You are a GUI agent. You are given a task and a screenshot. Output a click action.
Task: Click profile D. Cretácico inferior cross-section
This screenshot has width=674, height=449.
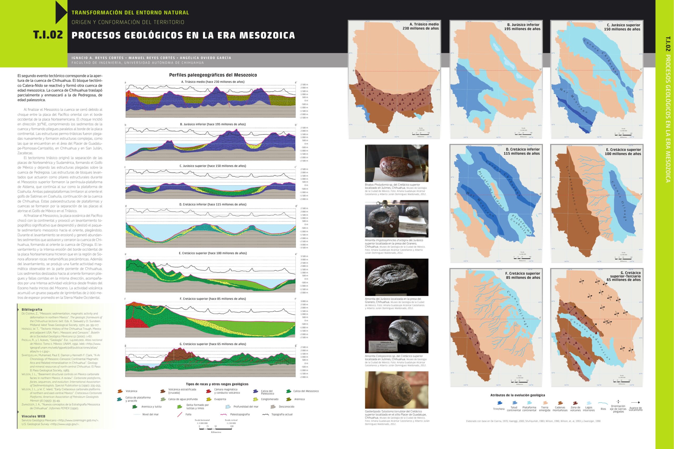[211, 228]
